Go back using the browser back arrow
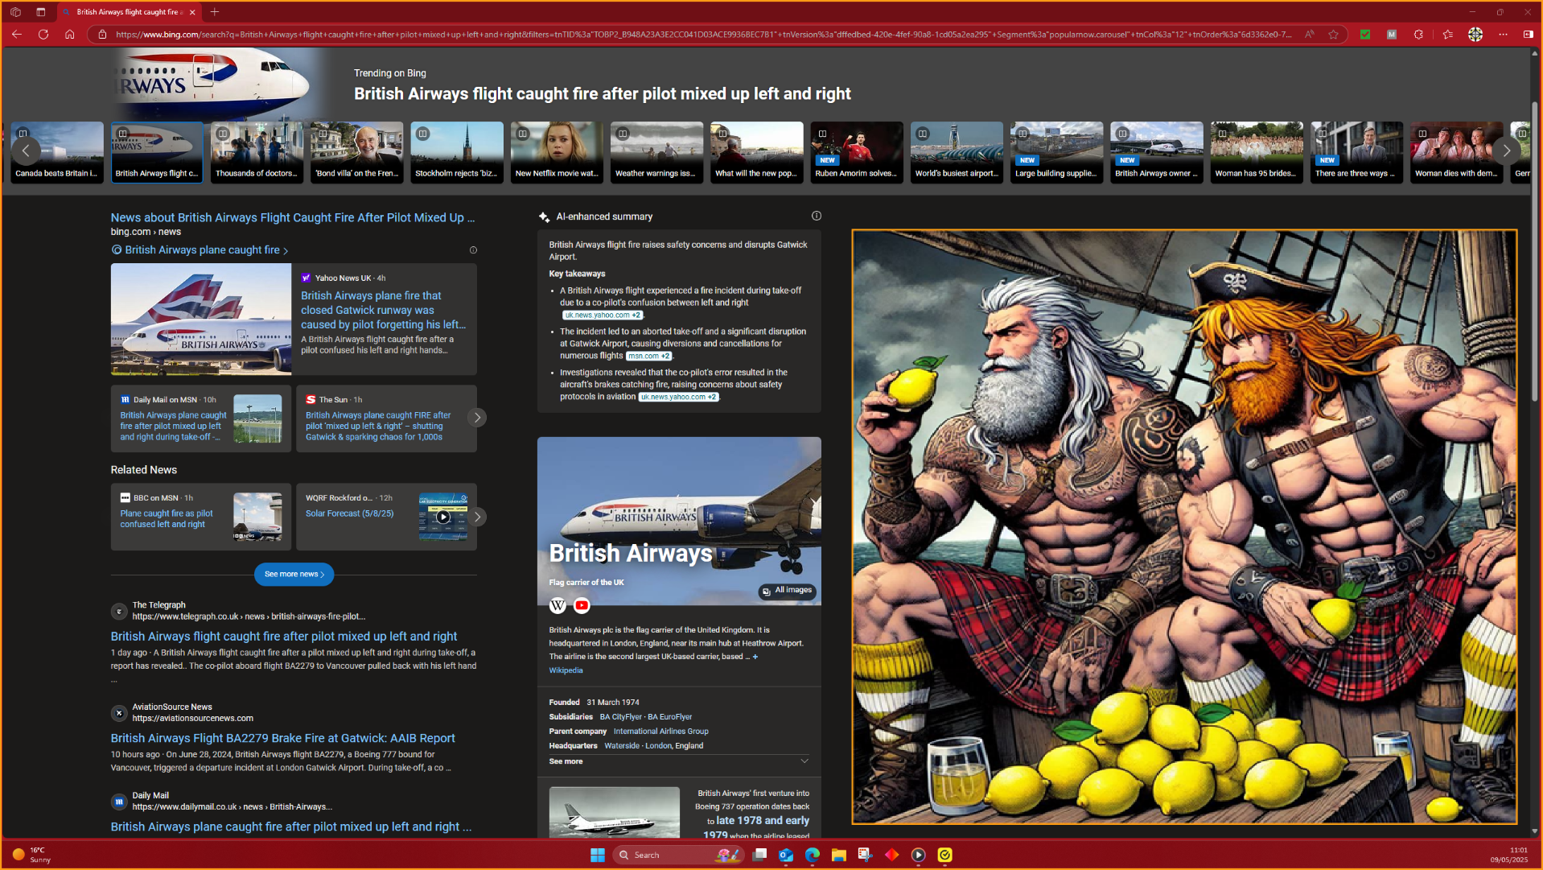This screenshot has height=870, width=1543. pos(17,34)
